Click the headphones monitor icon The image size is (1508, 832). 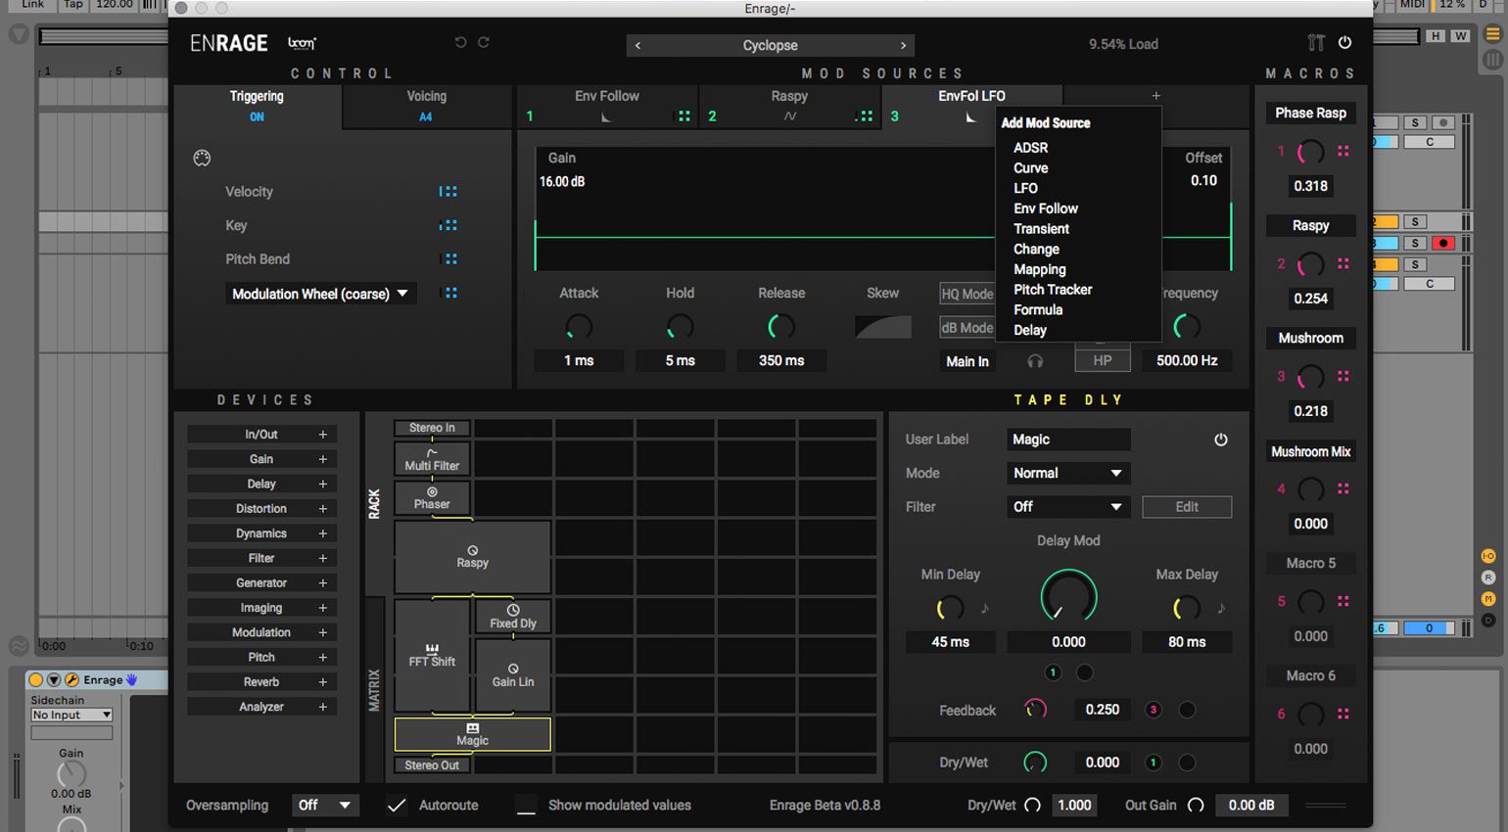[x=1035, y=361]
